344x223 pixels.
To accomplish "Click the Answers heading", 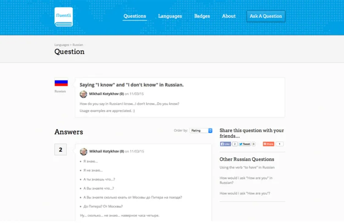I will 69,132.
